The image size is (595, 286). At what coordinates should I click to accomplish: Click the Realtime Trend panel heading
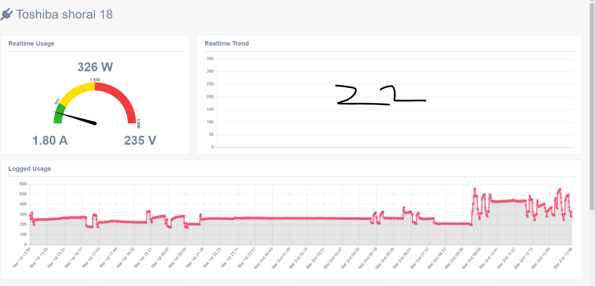click(x=226, y=43)
